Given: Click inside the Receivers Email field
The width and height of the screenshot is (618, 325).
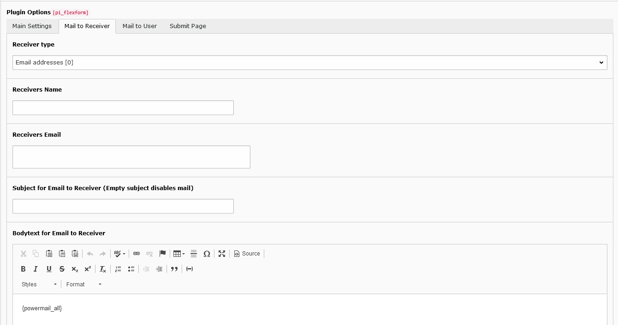Looking at the screenshot, I should point(131,157).
